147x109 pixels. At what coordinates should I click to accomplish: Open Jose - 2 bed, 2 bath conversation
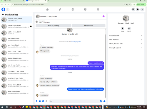[16, 66]
